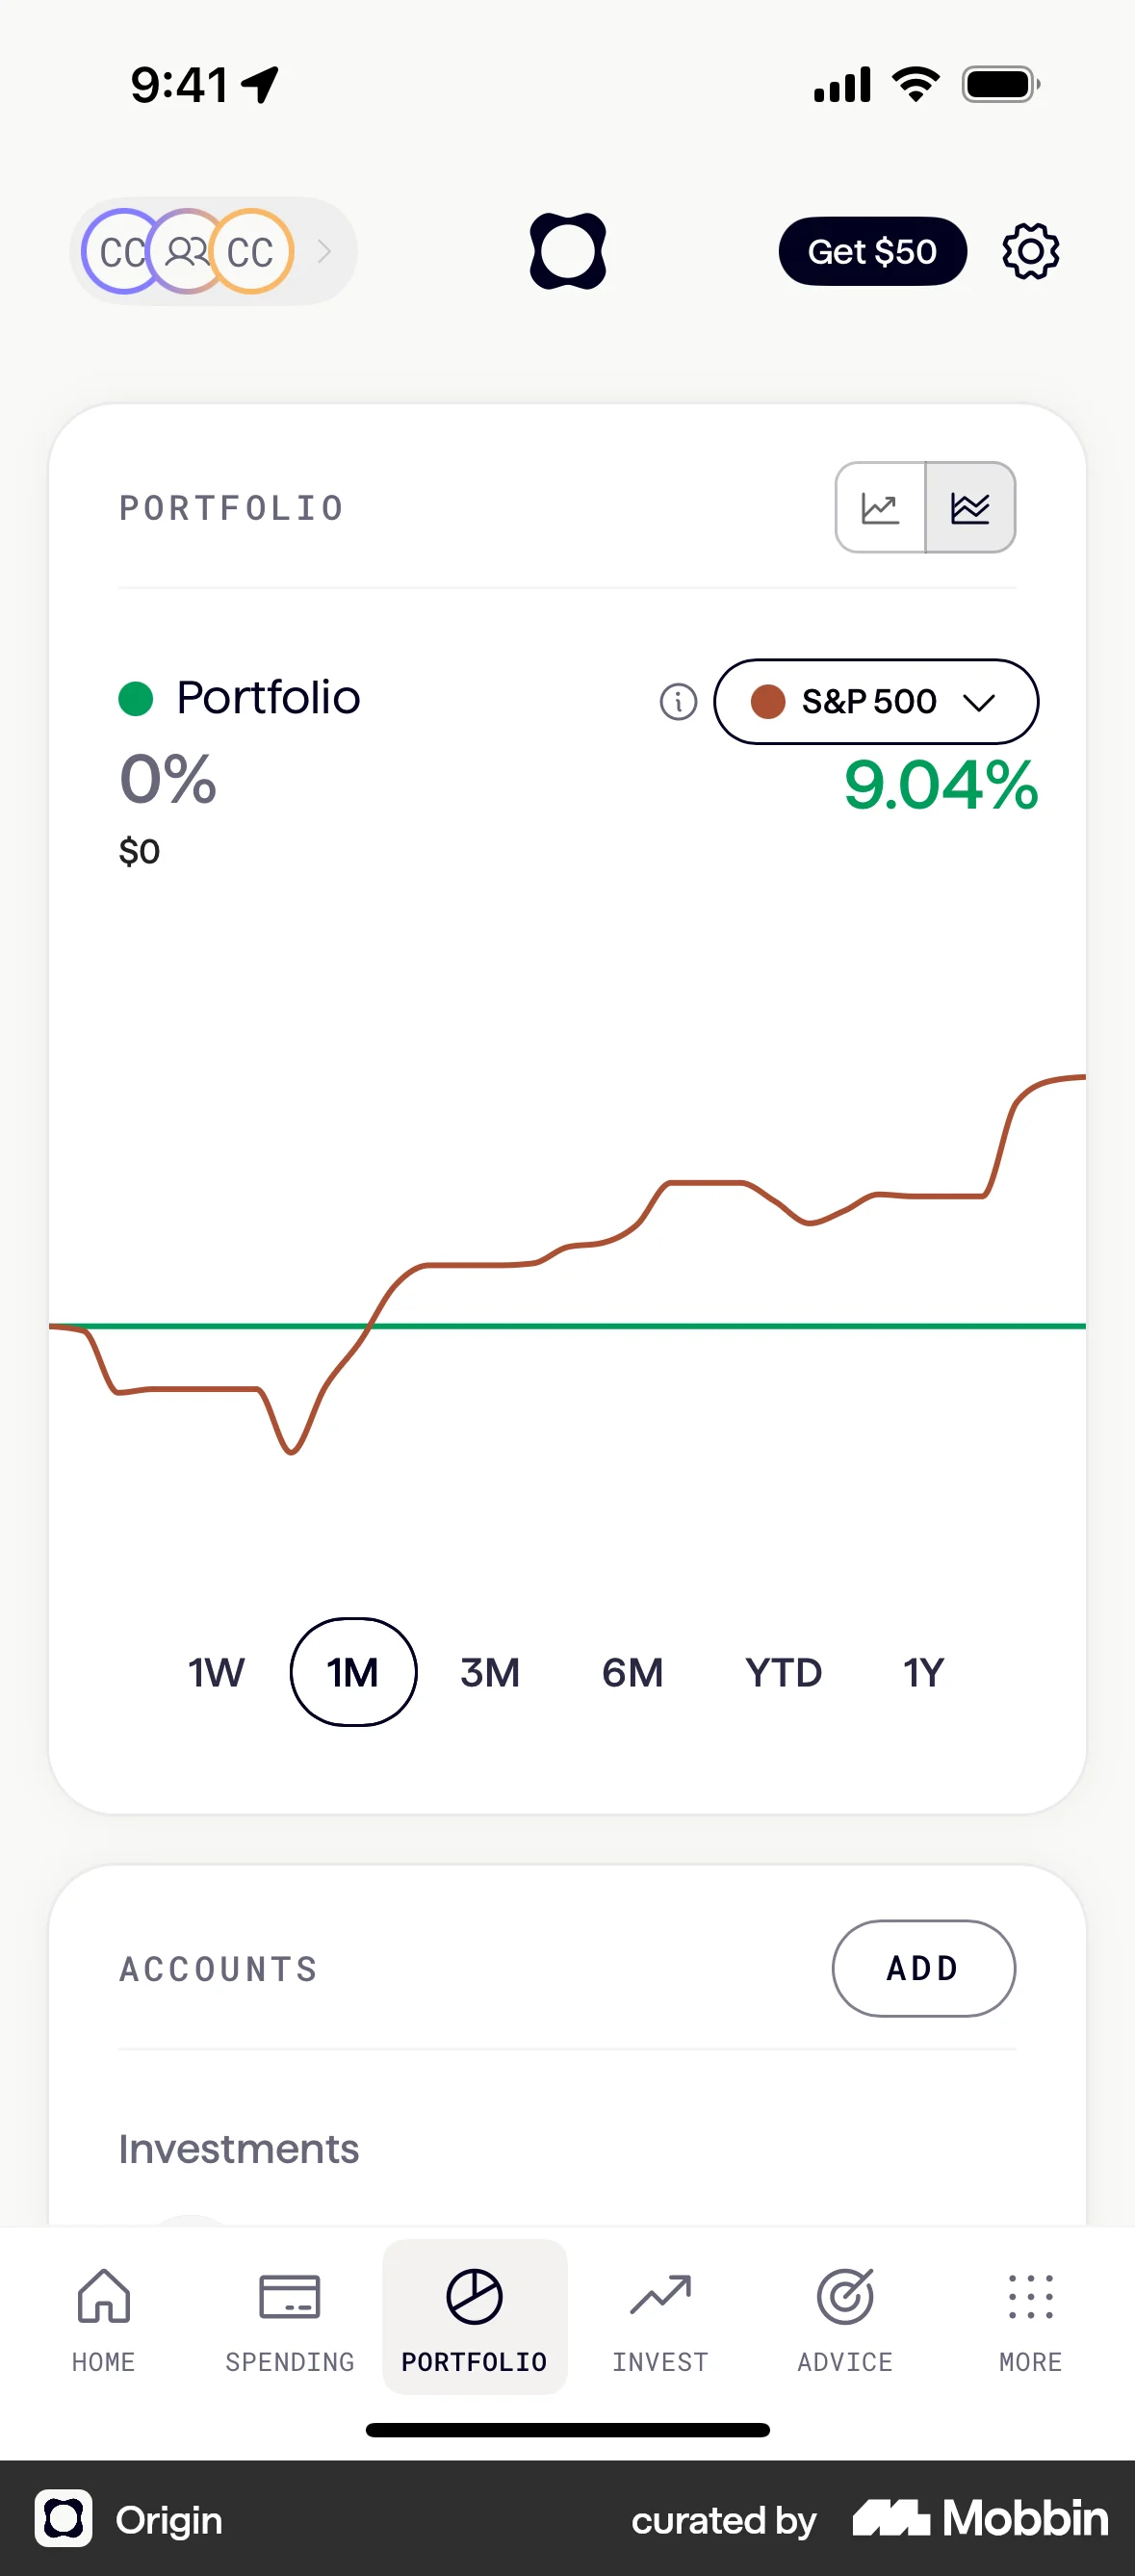The image size is (1135, 2576).
Task: Go to Home in bottom navigation
Action: tap(103, 2316)
